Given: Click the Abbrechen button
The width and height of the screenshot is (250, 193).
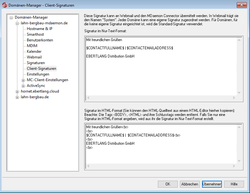Looking at the screenshot, I should tap(190, 184).
